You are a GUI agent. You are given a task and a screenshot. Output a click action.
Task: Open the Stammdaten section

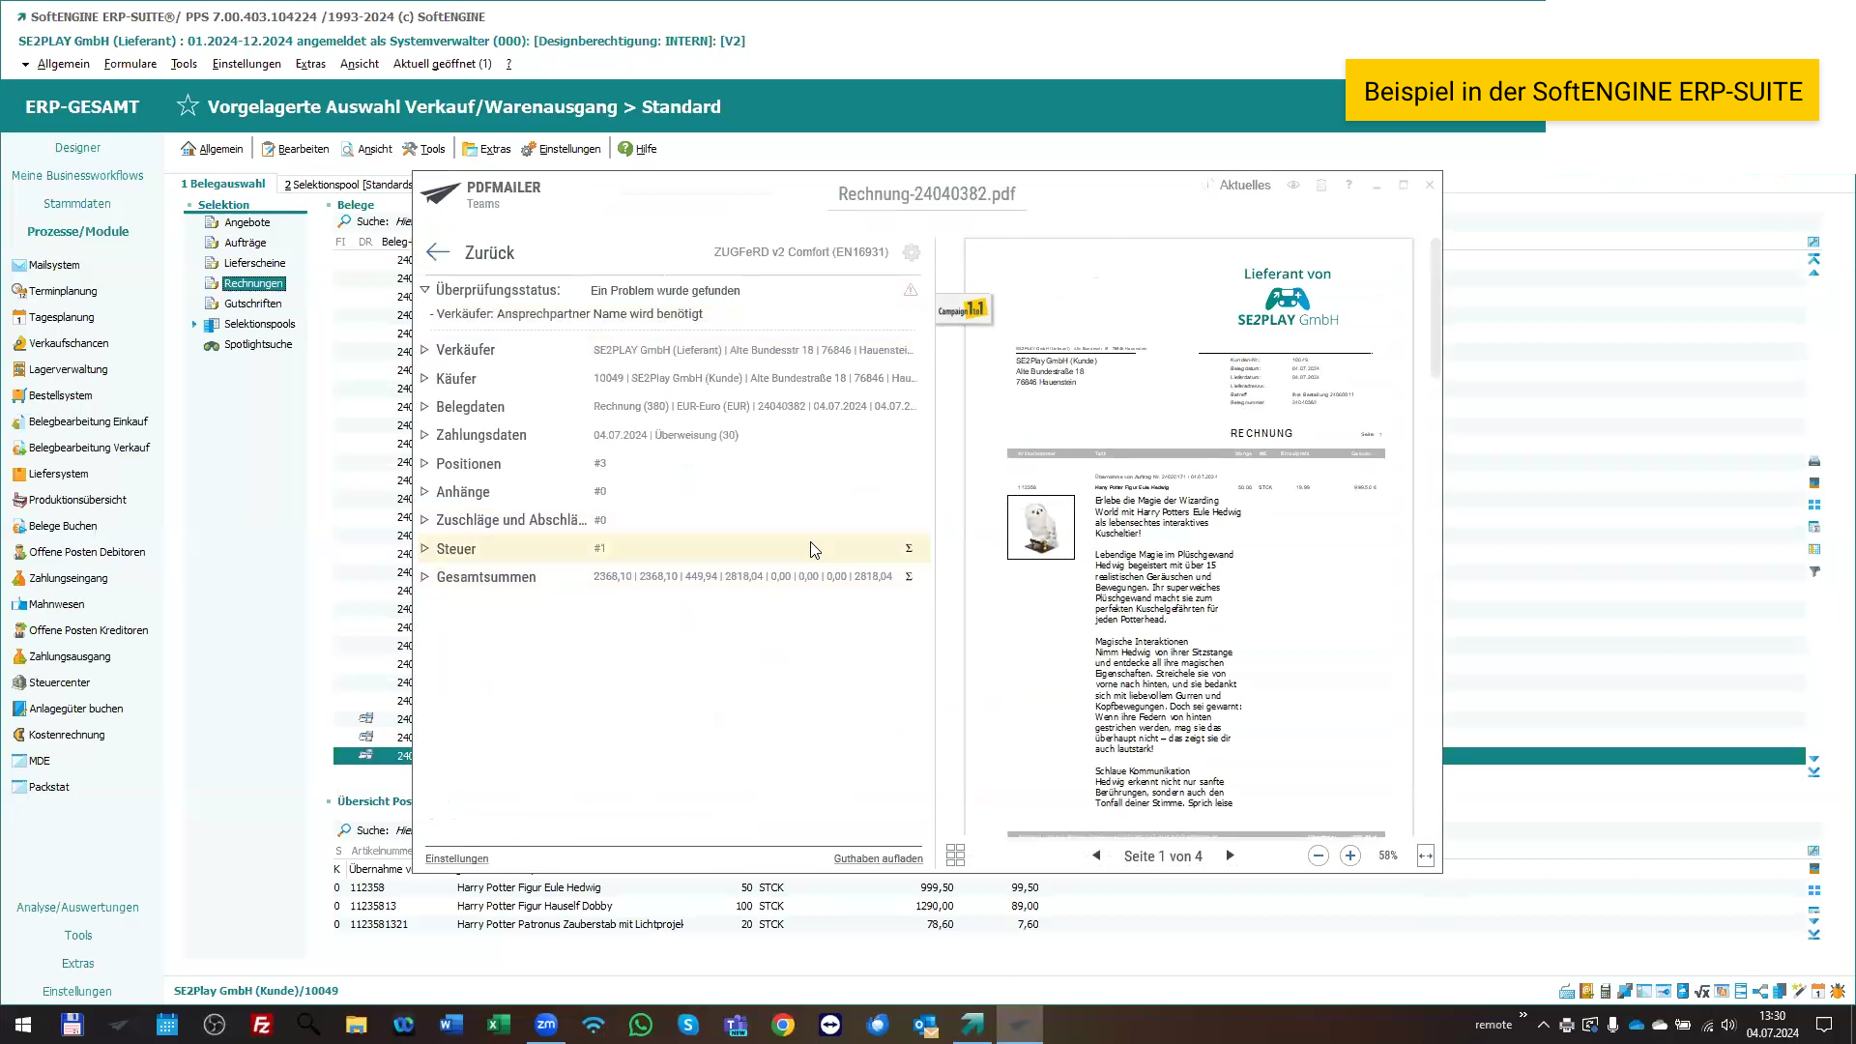(x=77, y=203)
